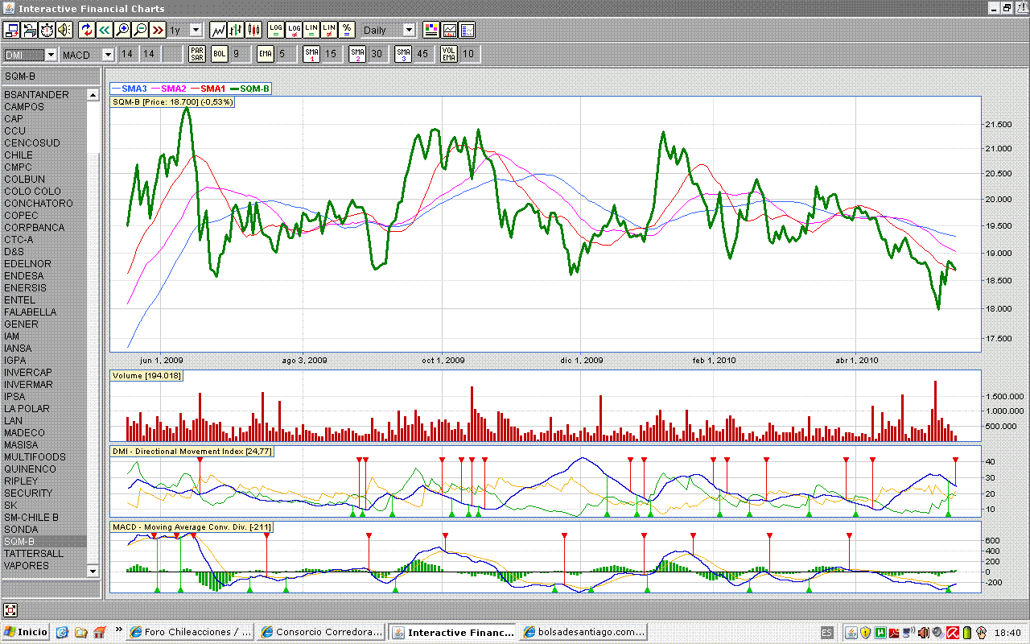Click the timer clock icon

pyautogui.click(x=47, y=30)
